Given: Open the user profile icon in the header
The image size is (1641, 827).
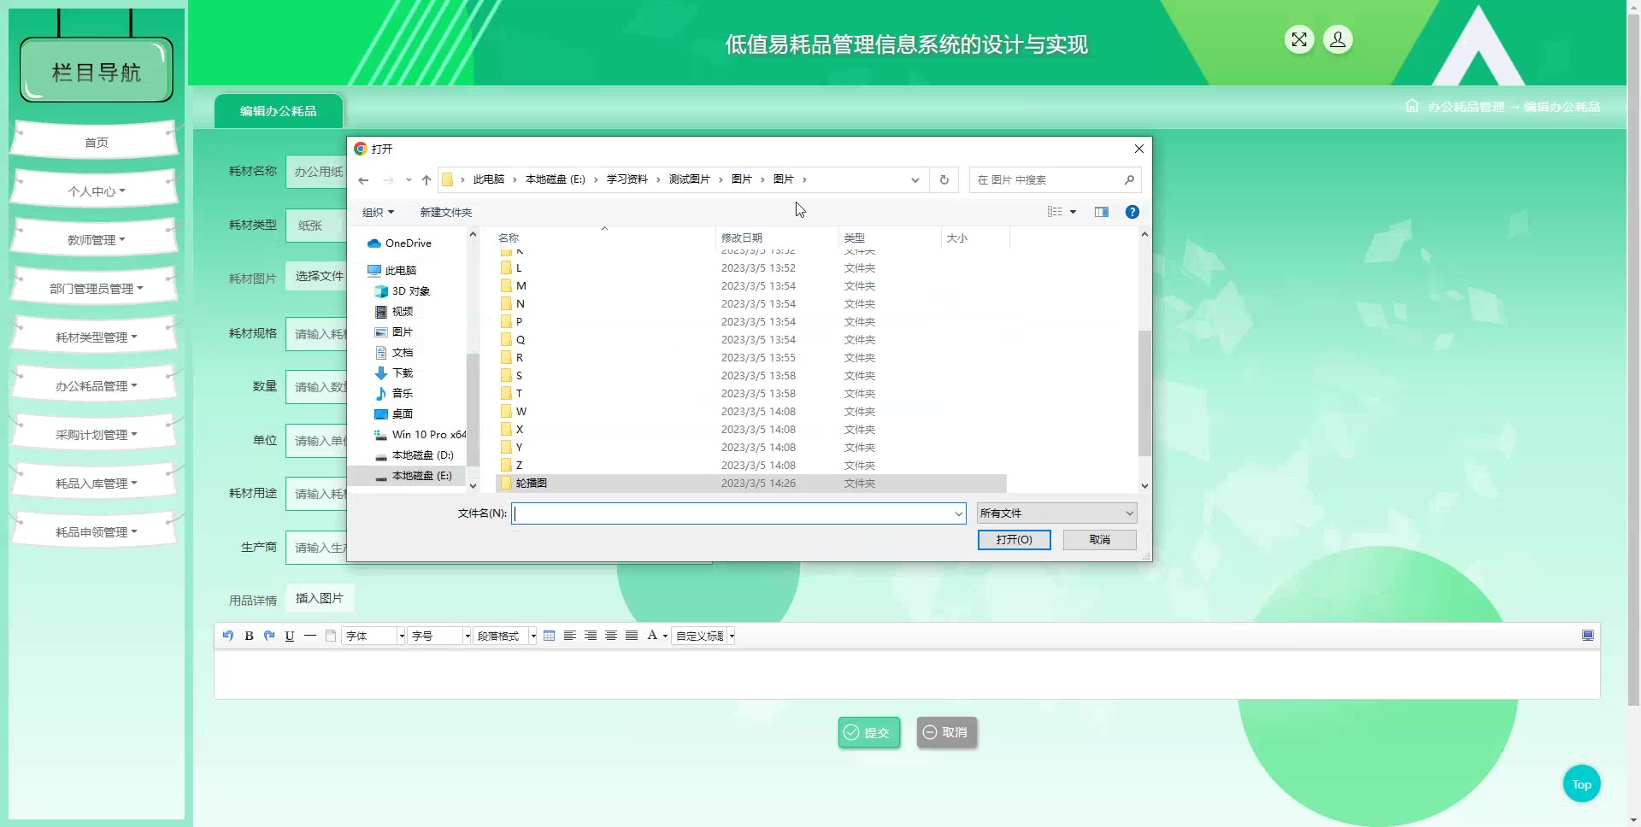Looking at the screenshot, I should pos(1338,39).
